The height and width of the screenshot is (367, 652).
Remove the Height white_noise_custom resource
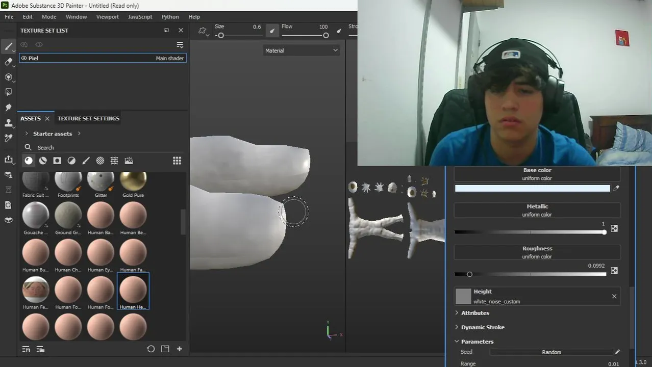pyautogui.click(x=614, y=296)
